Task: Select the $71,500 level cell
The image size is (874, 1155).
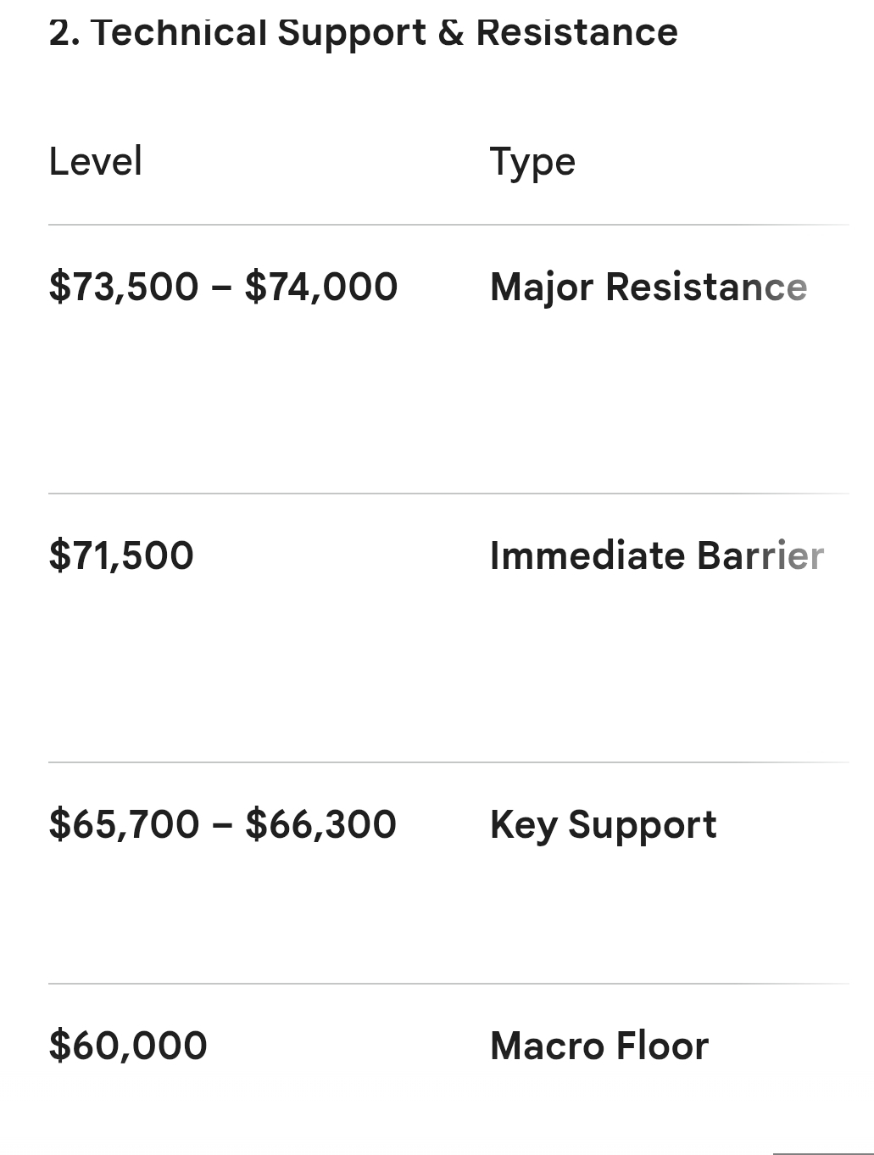Action: pos(121,555)
